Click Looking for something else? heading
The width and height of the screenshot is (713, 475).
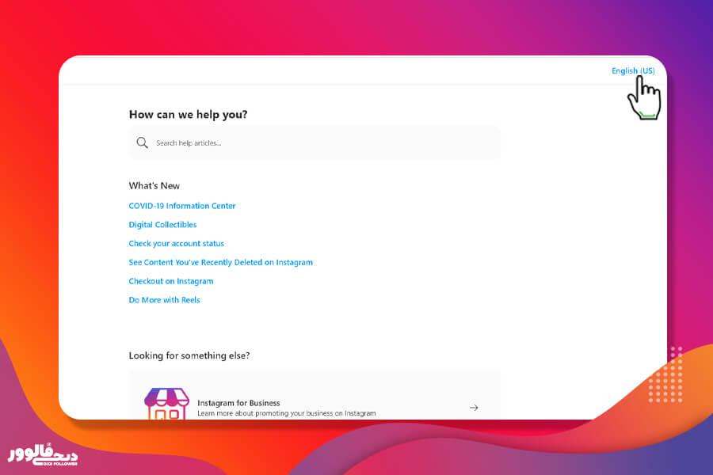189,355
